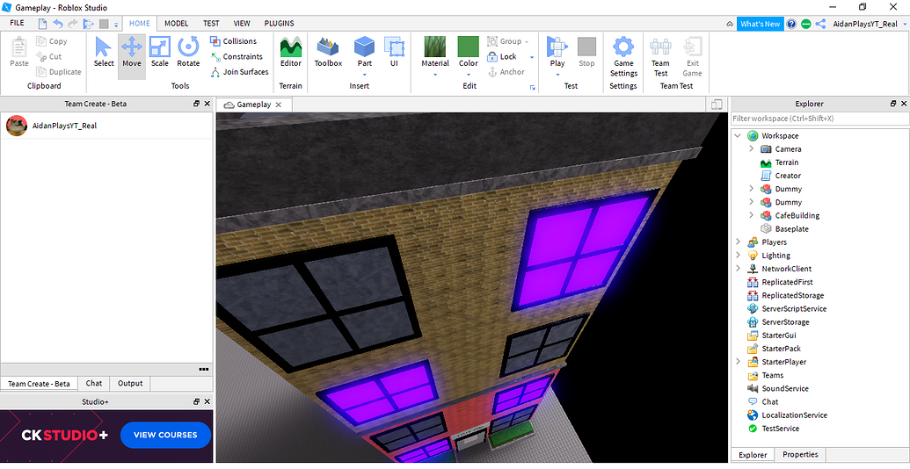Image resolution: width=910 pixels, height=469 pixels.
Task: Click the blue help question icon
Action: 791,24
